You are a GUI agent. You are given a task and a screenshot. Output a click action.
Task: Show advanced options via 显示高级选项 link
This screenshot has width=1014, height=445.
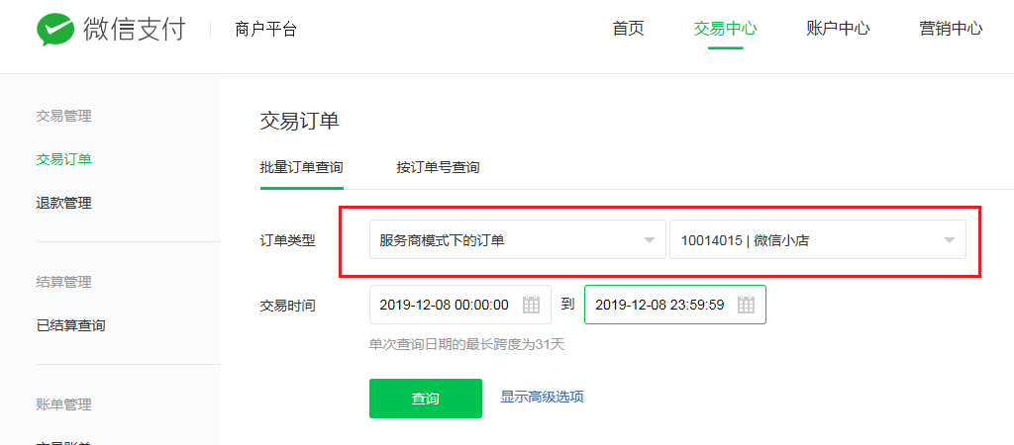point(542,398)
